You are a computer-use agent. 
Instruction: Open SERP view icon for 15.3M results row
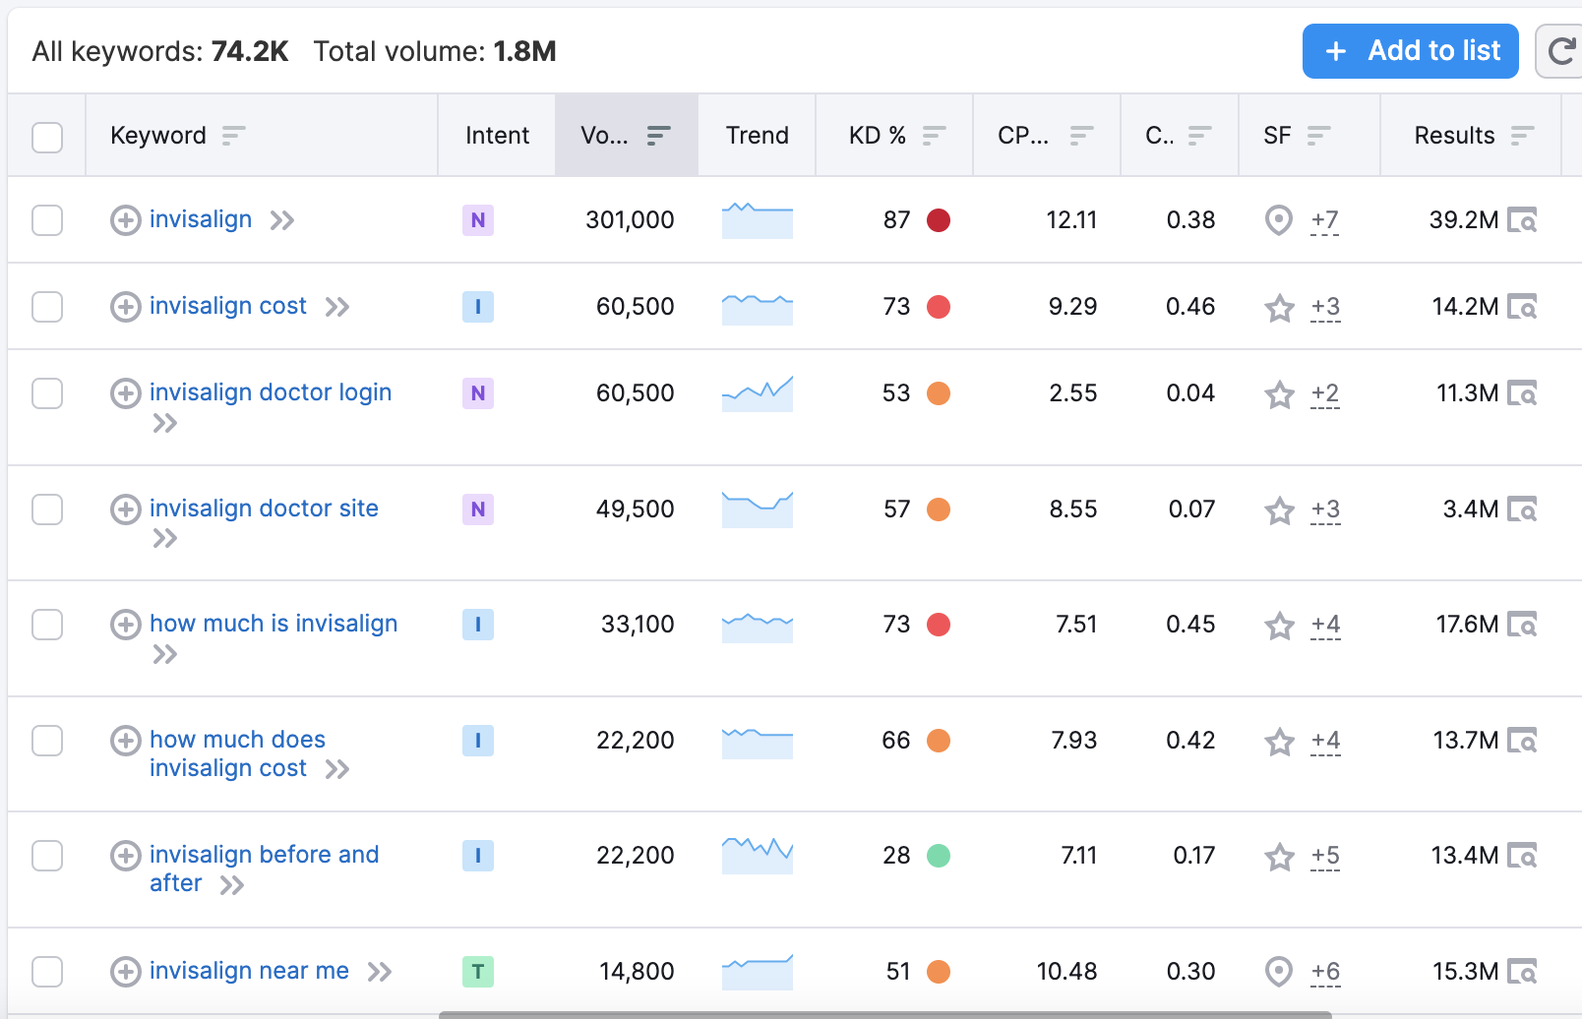click(1522, 972)
